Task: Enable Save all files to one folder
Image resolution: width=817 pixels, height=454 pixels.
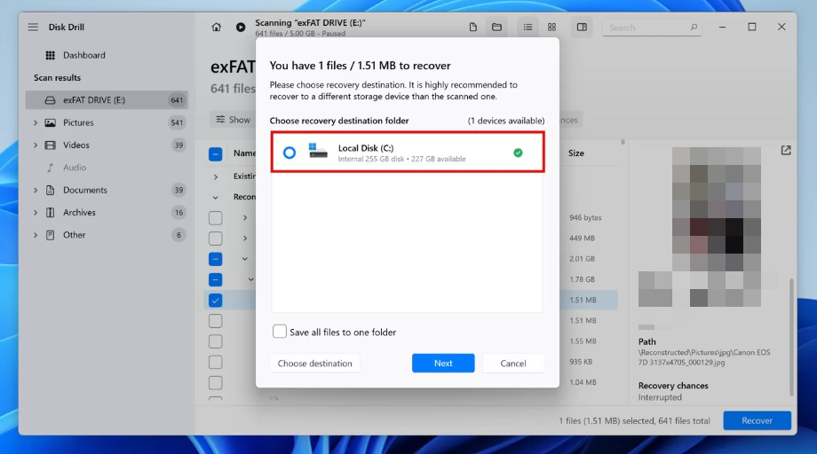Action: pos(279,332)
